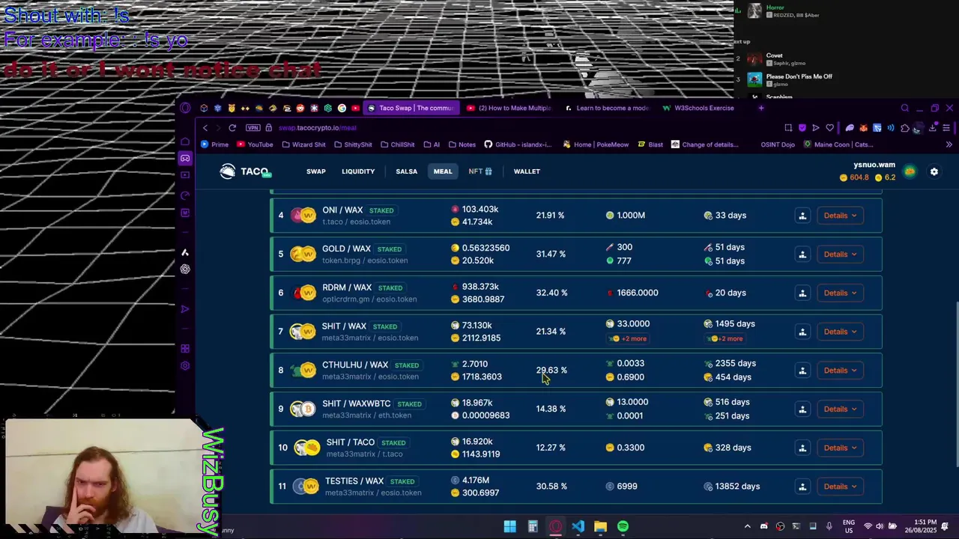
Task: Open Visual Studio Code from the taskbar
Action: tap(578, 527)
